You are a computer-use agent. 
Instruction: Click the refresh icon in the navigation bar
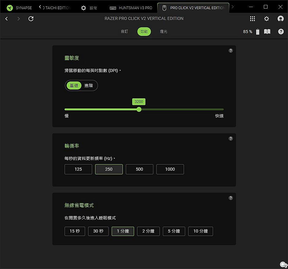31,19
